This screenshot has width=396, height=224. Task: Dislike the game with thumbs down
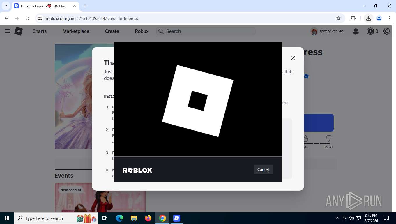(329, 139)
